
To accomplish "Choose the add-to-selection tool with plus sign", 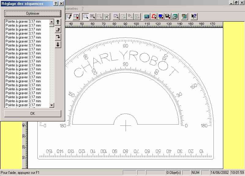I will [93, 17].
